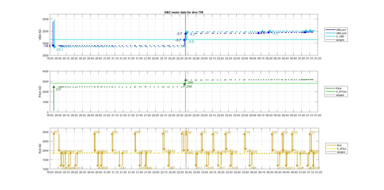Click the 'VBD AD' y-axis label
This screenshot has width=384, height=190.
tap(40, 35)
